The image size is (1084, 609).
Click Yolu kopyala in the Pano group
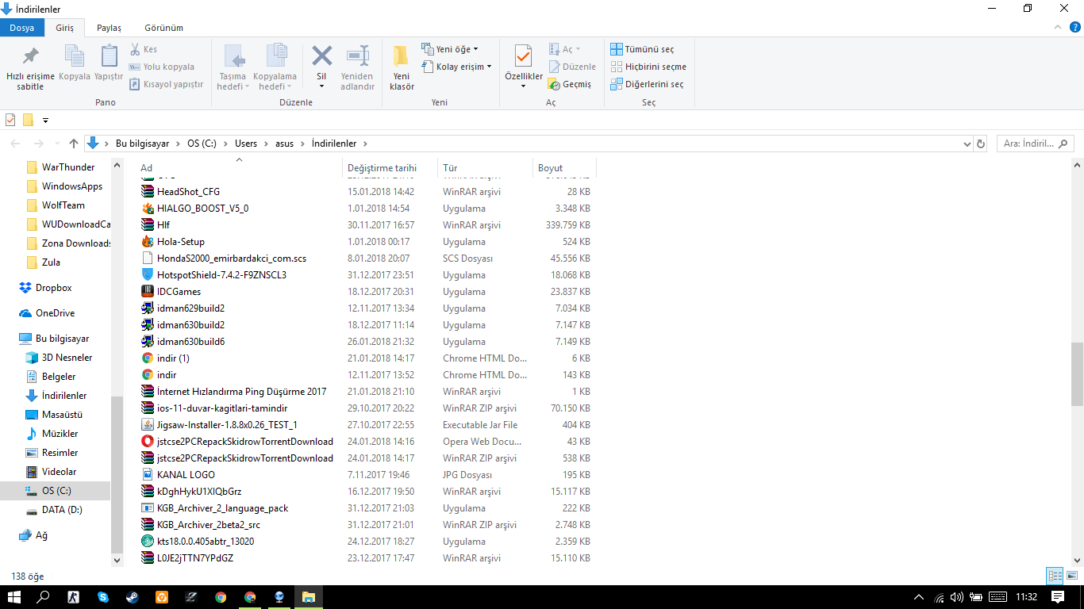162,67
